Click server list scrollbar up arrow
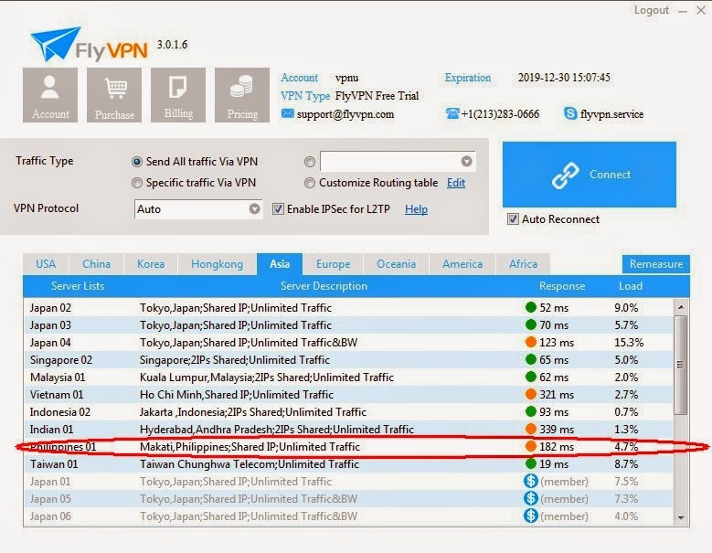Screen dimensions: 712x553 pyautogui.click(x=681, y=307)
